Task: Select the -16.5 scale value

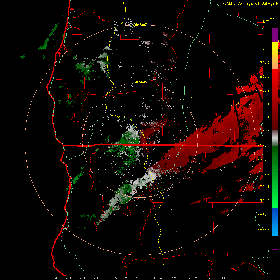Action: pos(264,146)
